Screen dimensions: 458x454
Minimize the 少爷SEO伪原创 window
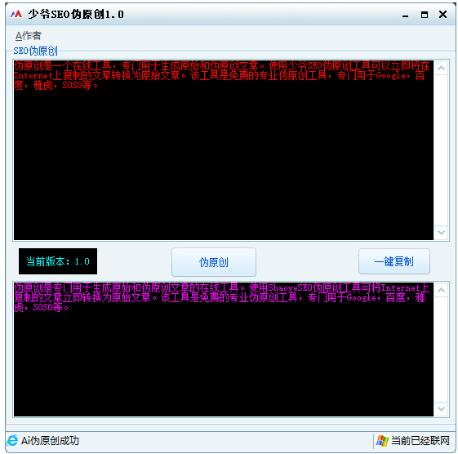[405, 15]
